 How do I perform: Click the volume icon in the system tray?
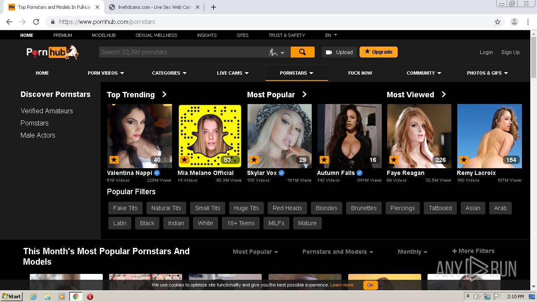pyautogui.click(x=477, y=297)
